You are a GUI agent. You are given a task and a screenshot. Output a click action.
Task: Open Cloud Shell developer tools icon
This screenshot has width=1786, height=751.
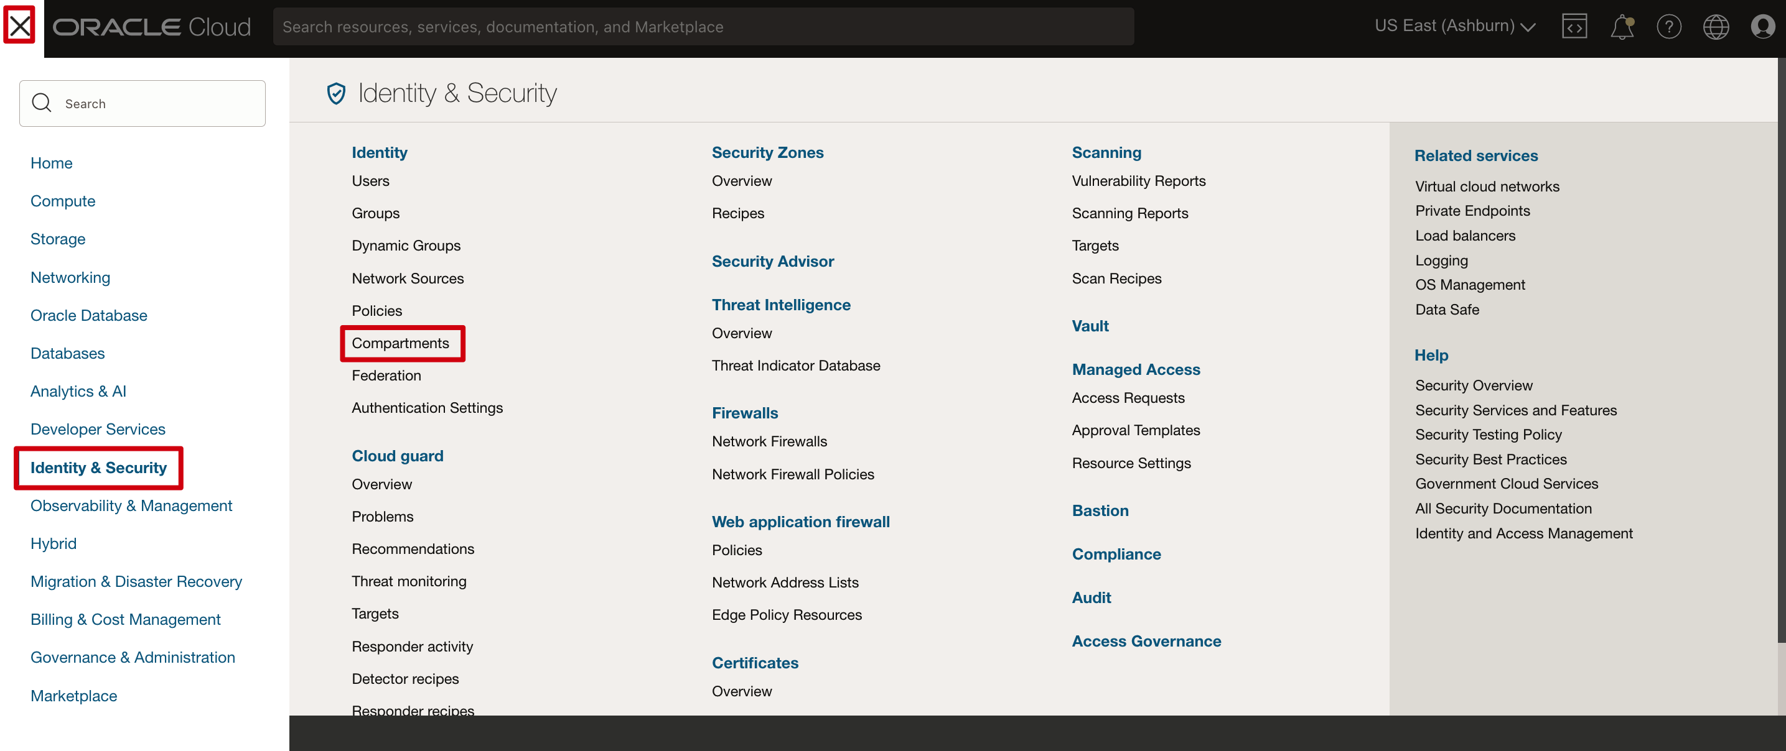[1574, 26]
